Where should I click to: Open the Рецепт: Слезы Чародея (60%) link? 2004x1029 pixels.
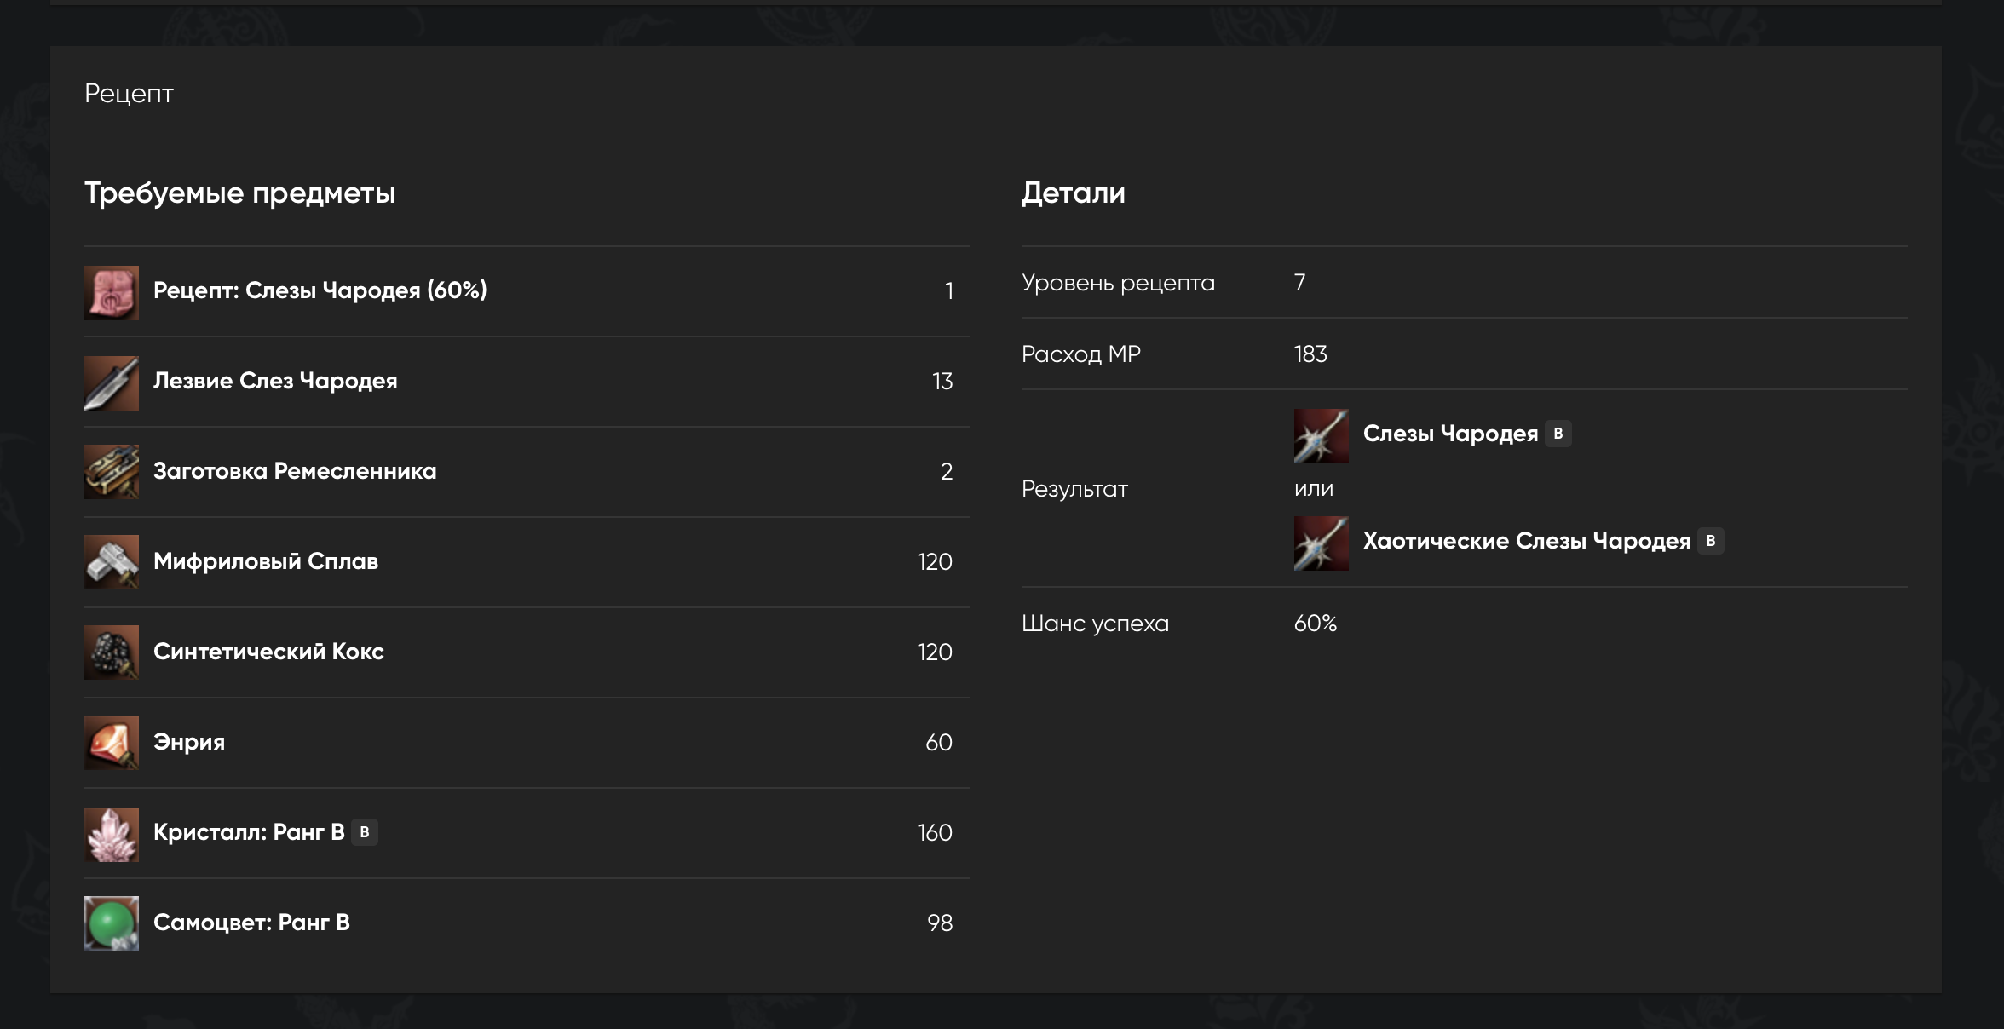320,290
